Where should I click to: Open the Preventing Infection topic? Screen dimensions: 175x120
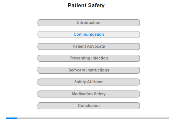coord(88,58)
